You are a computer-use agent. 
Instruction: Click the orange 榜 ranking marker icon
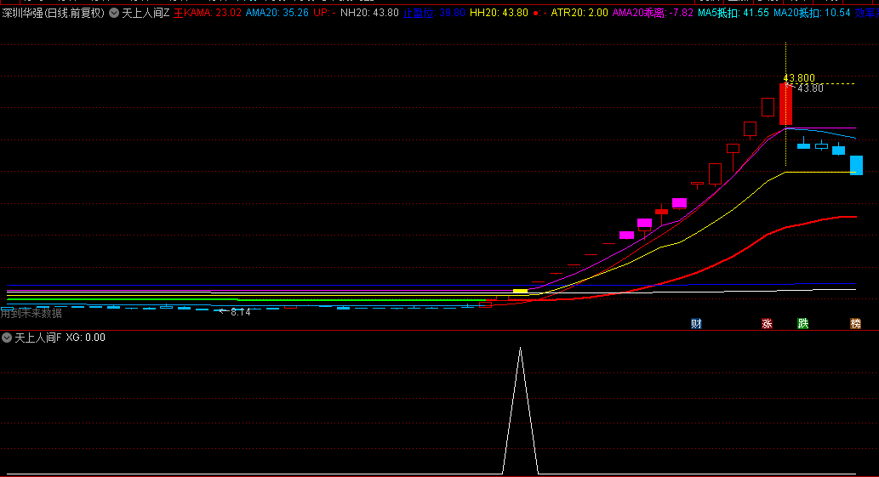(x=855, y=323)
